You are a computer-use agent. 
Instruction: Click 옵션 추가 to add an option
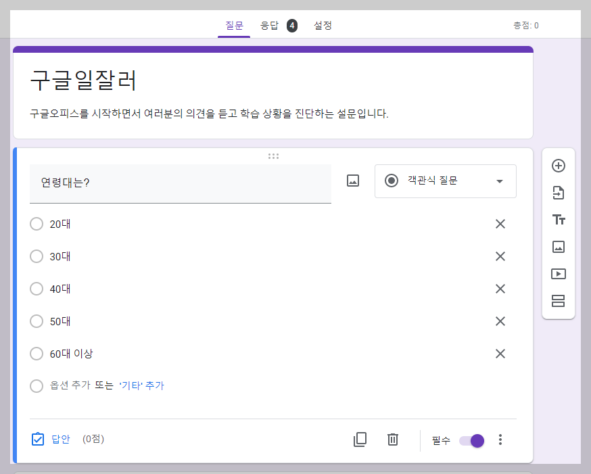coord(70,385)
